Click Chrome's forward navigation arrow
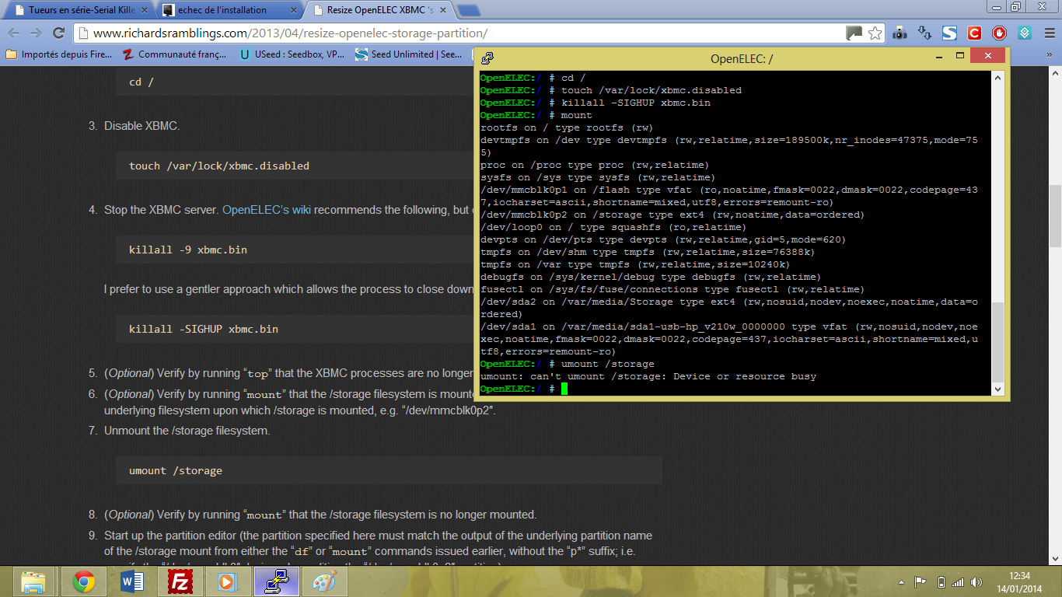 [35, 33]
